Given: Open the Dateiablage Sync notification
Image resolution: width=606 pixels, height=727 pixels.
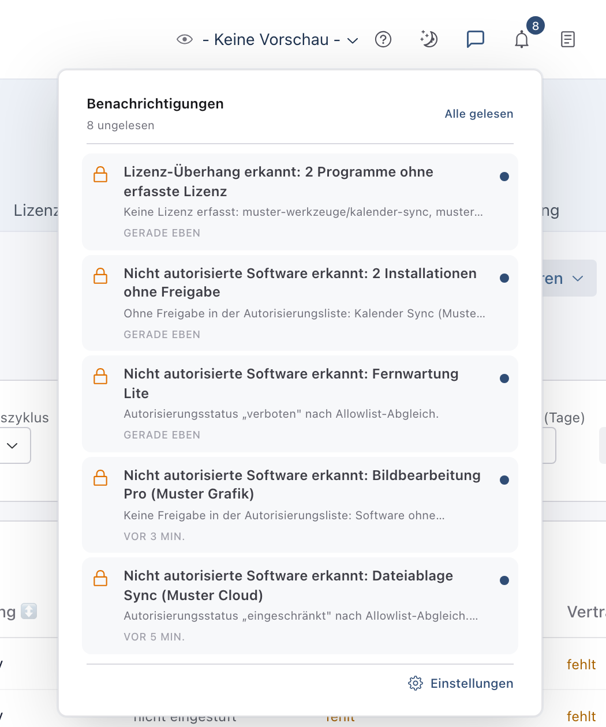Looking at the screenshot, I should point(300,606).
